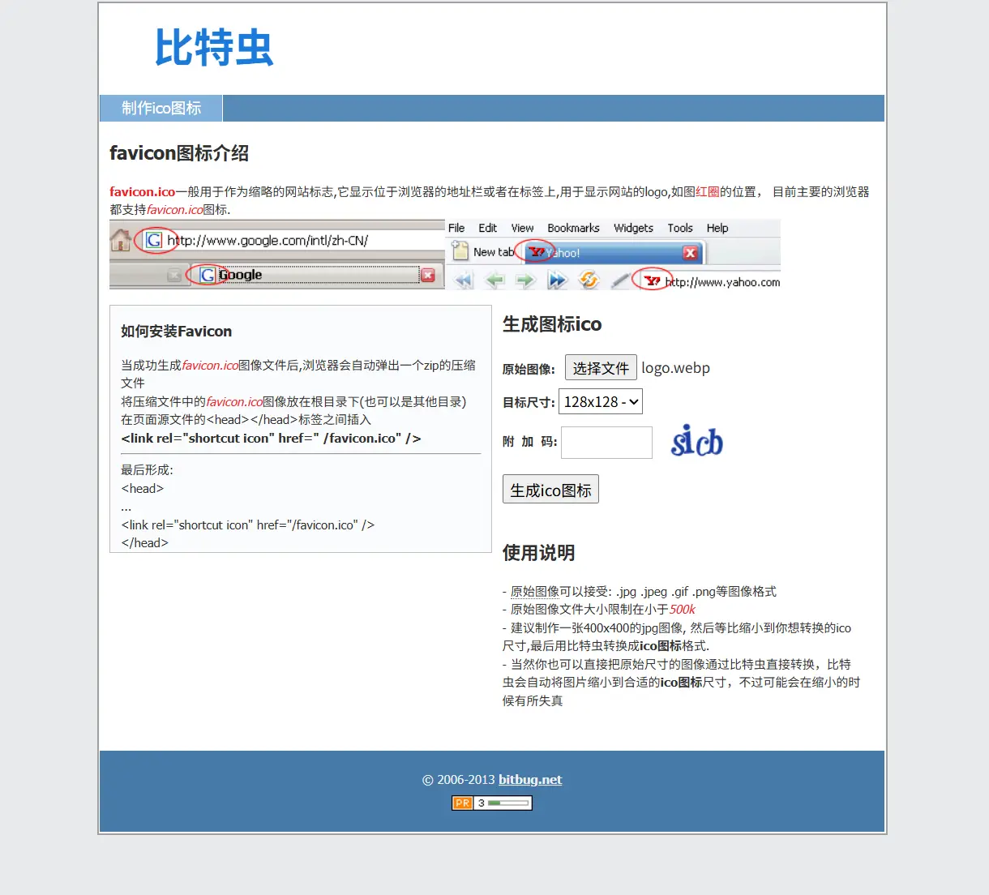Click the Yahoo favicon on the Yahoo! tab
989x895 pixels.
point(537,252)
